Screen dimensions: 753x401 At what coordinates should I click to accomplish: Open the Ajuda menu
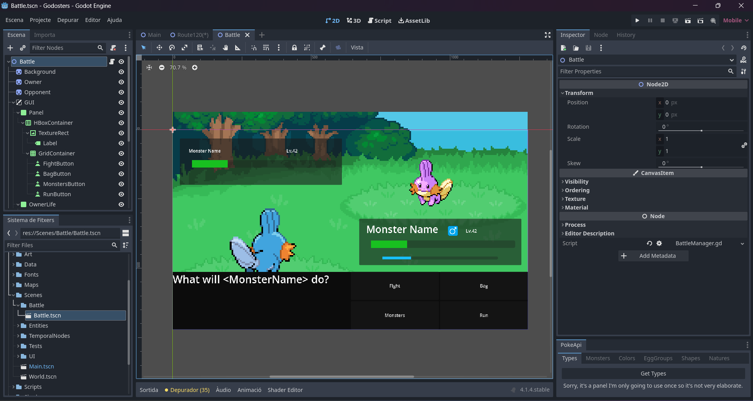114,20
